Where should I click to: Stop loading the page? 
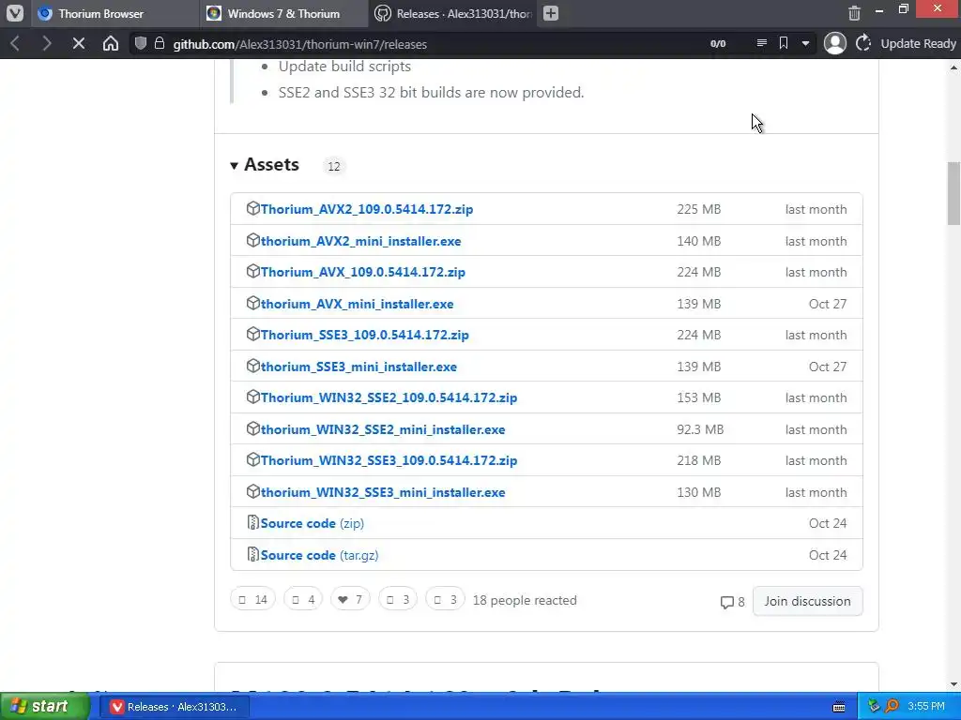pos(79,43)
